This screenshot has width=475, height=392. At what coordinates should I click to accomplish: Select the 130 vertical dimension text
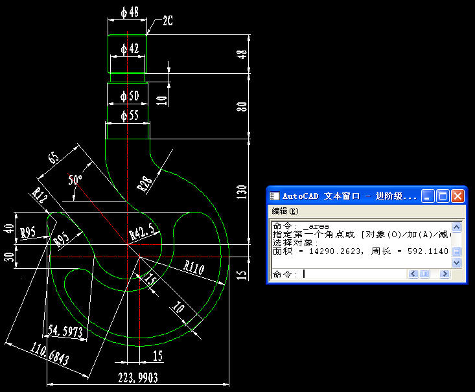pyautogui.click(x=242, y=192)
